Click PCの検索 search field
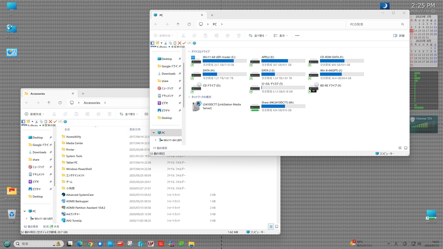 (376, 24)
